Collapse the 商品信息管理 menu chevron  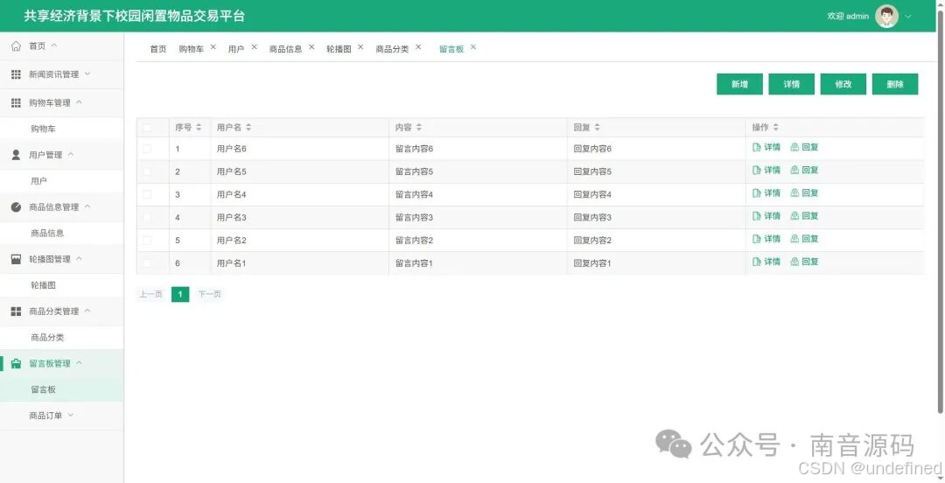point(87,206)
